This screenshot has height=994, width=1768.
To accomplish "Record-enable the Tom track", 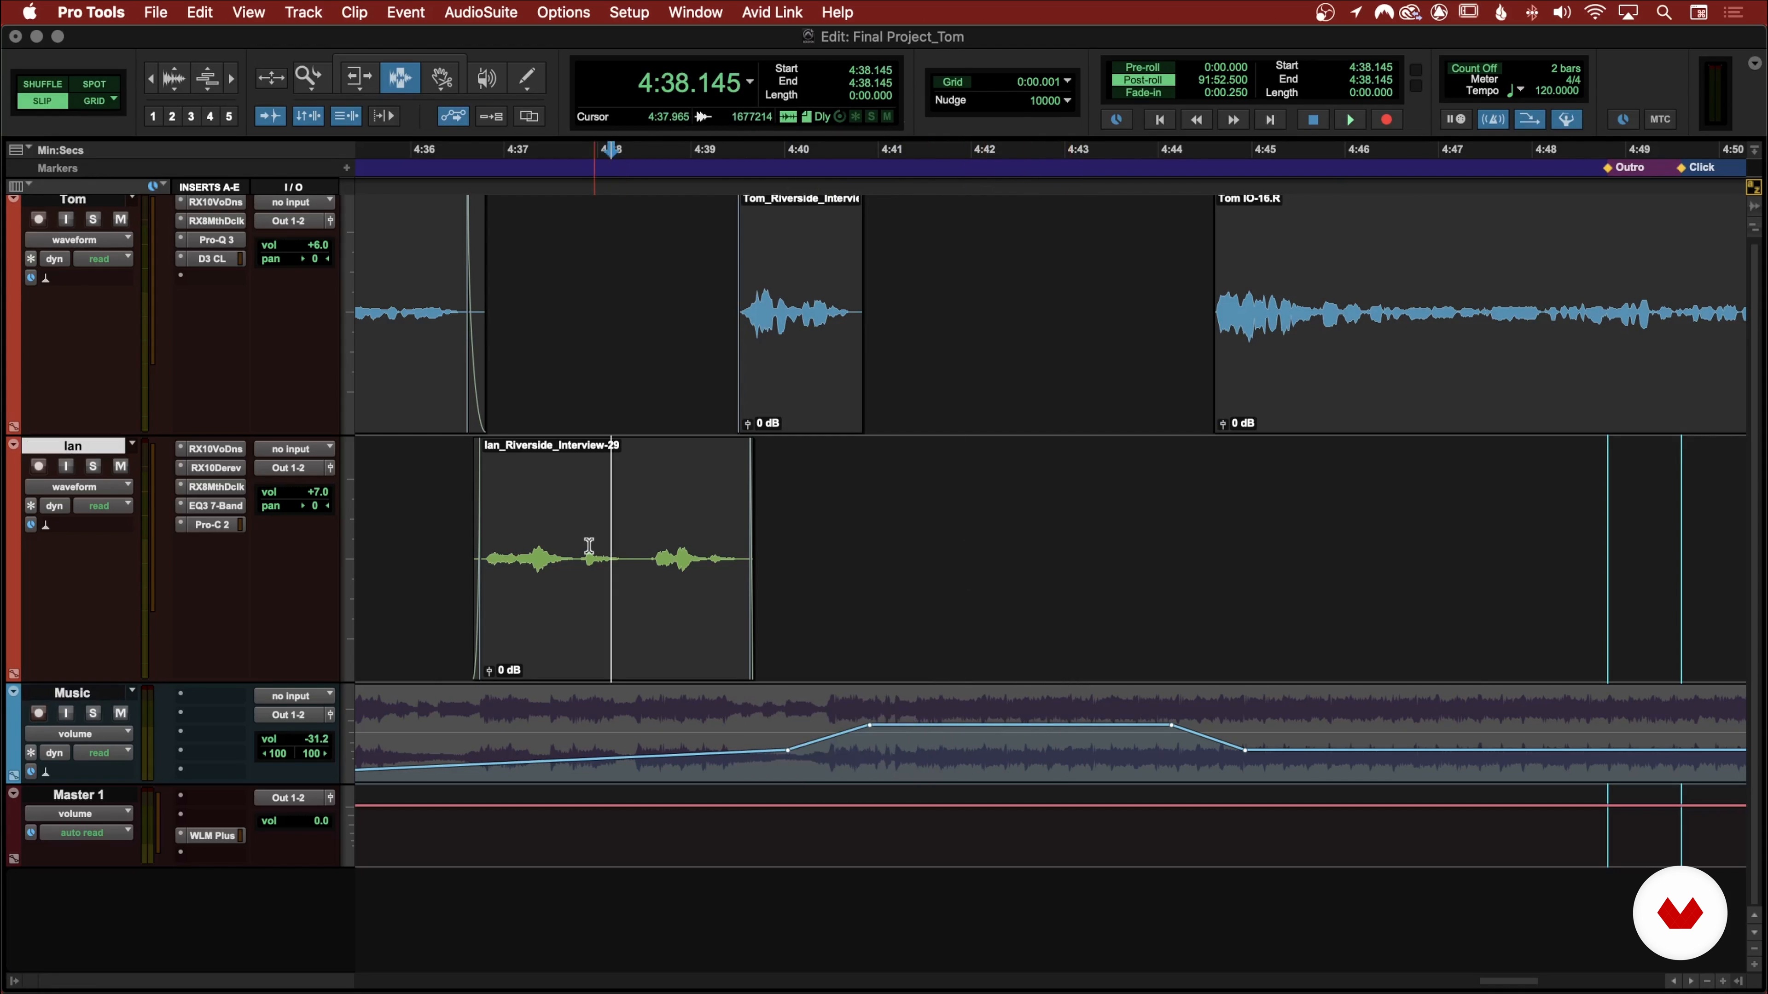I will (38, 219).
